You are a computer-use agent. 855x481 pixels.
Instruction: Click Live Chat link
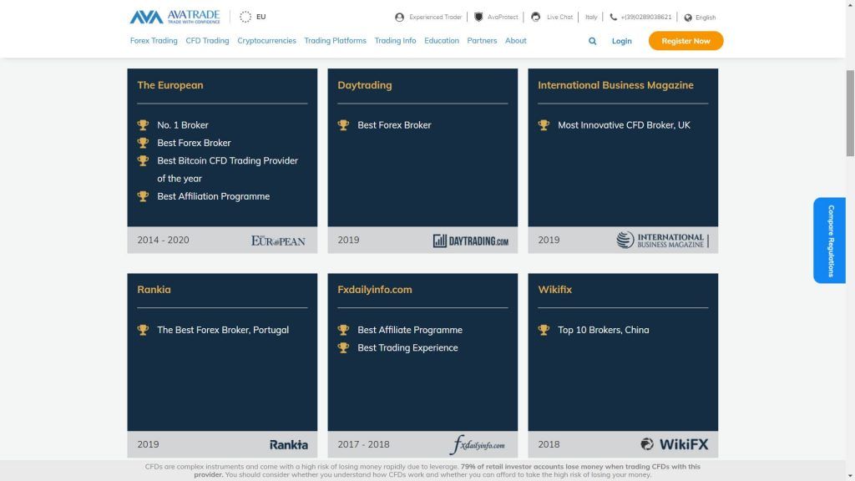click(x=560, y=18)
